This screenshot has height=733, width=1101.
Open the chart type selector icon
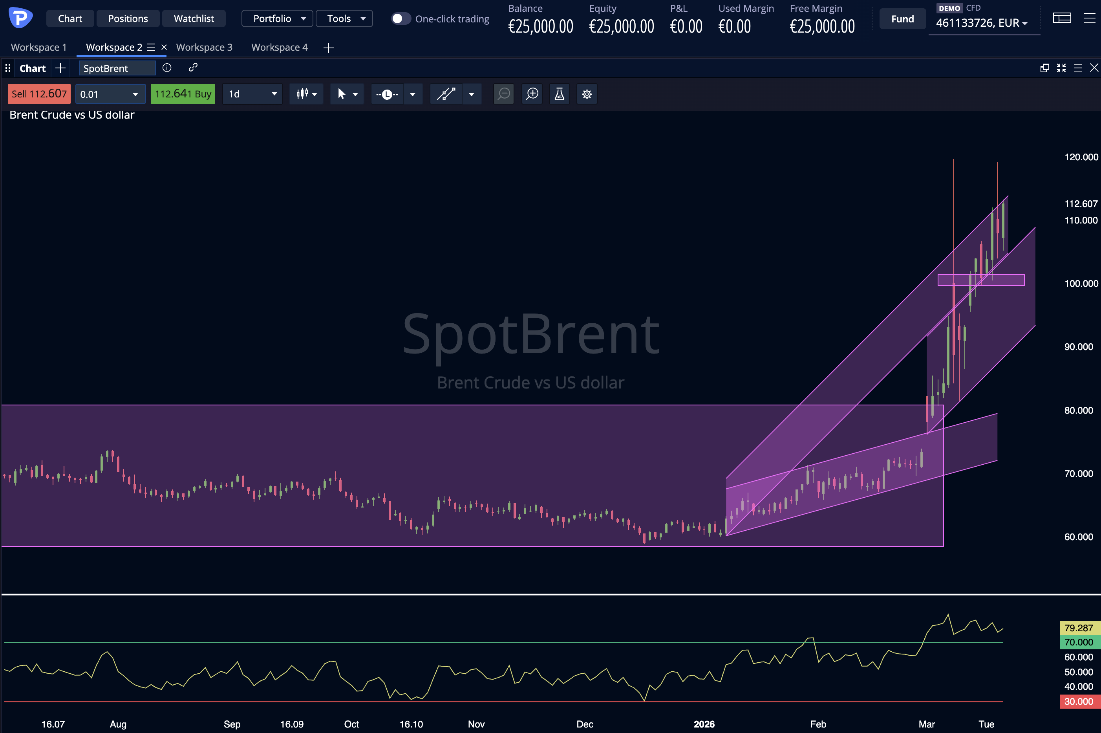click(x=303, y=93)
